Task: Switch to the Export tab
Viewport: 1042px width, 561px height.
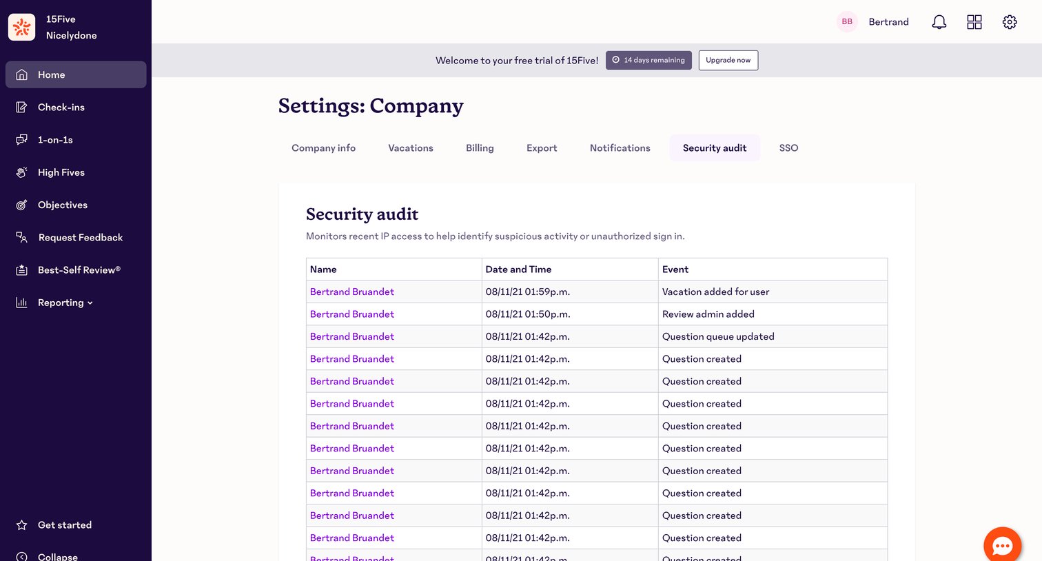Action: pyautogui.click(x=542, y=148)
